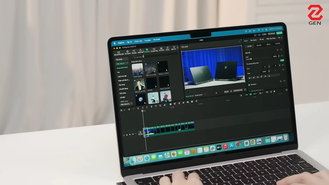Viewport: 329px width, 185px height.
Task: Open the Tệp phương tiện media tab icon
Action: pos(119,53)
